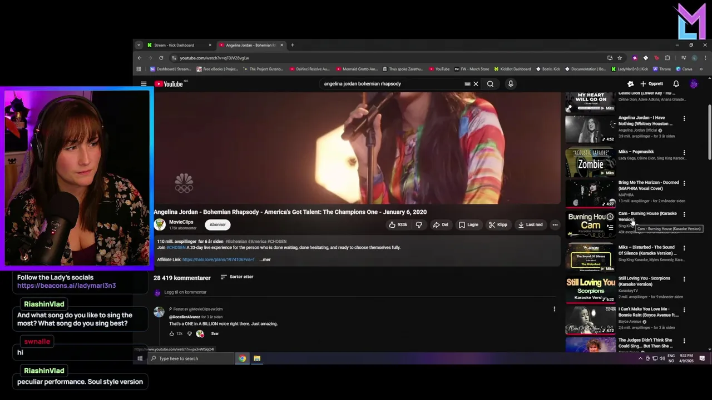
Task: Like the video with 933k thumbs up
Action: pyautogui.click(x=398, y=224)
